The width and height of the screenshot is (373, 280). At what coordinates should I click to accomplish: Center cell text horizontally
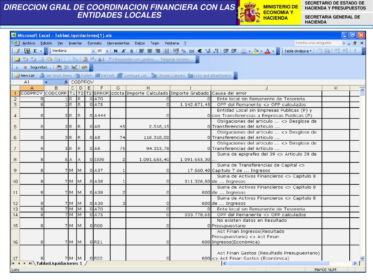[150, 51]
